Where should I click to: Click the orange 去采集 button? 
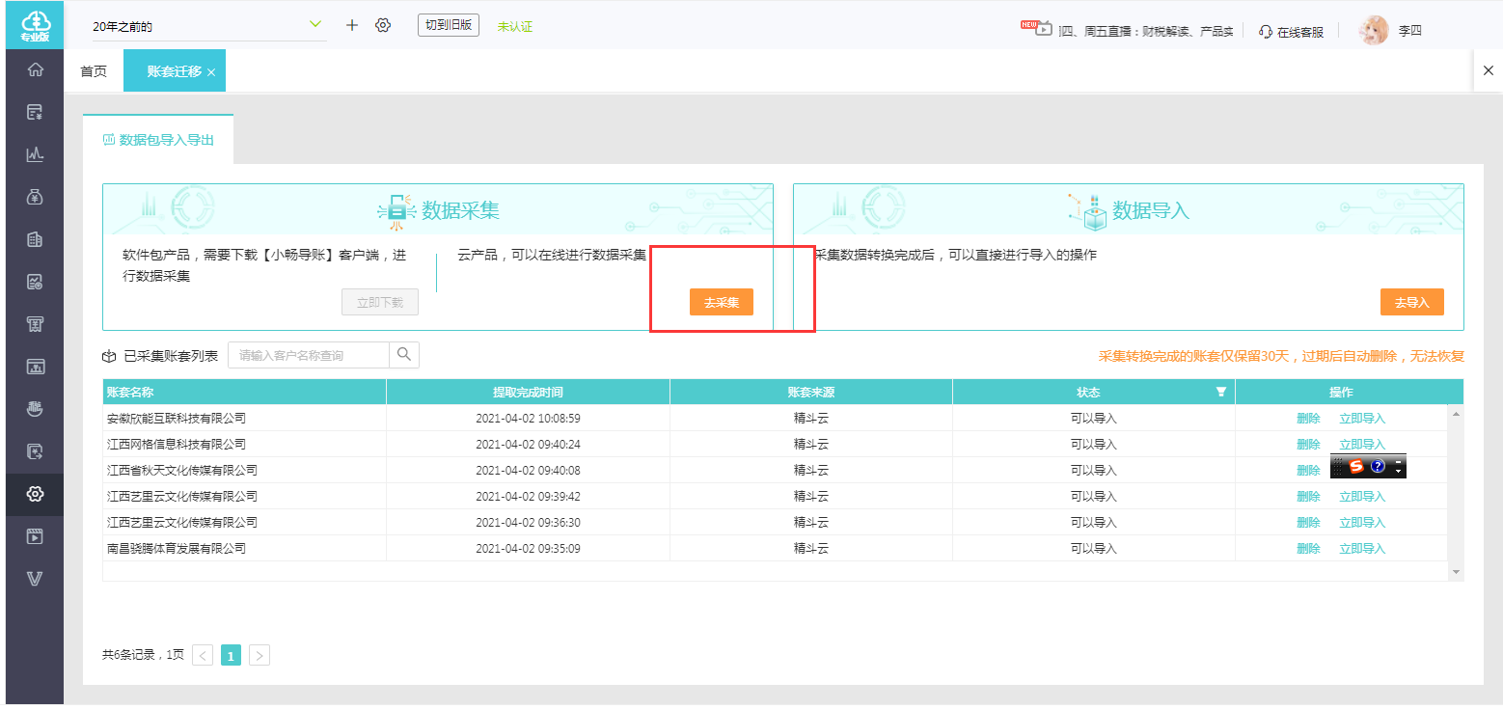[x=721, y=302]
